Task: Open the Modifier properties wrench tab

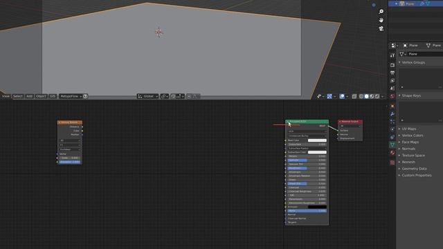Action: coord(392,113)
